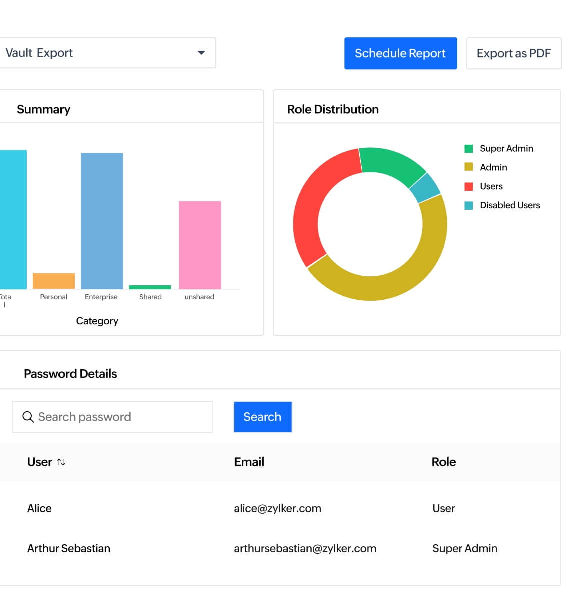Click arthursebastian@zylker.com email
584x606 pixels.
[305, 548]
